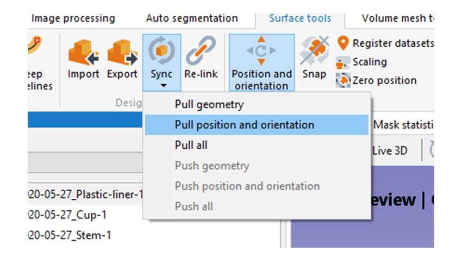Select Pull position and orientation
This screenshot has width=462, height=277.
244,125
